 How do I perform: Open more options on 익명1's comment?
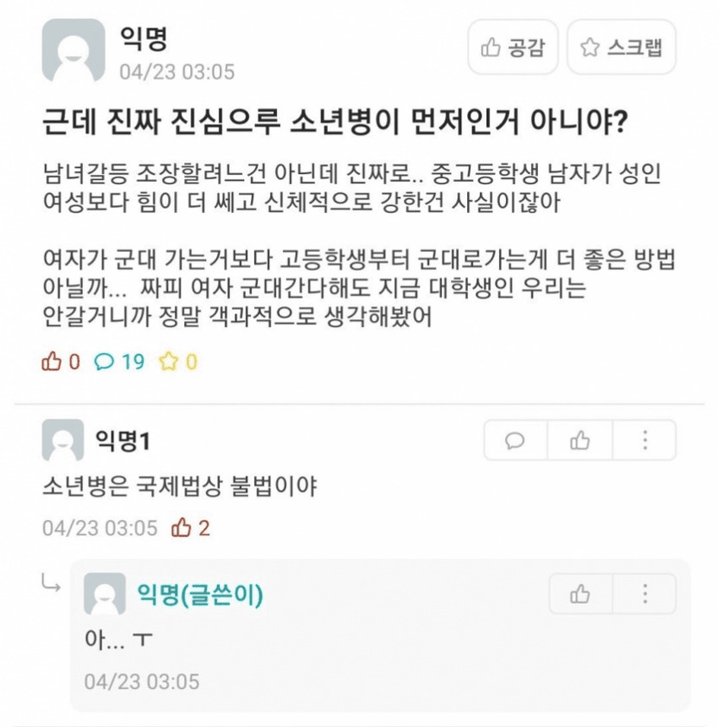644,441
